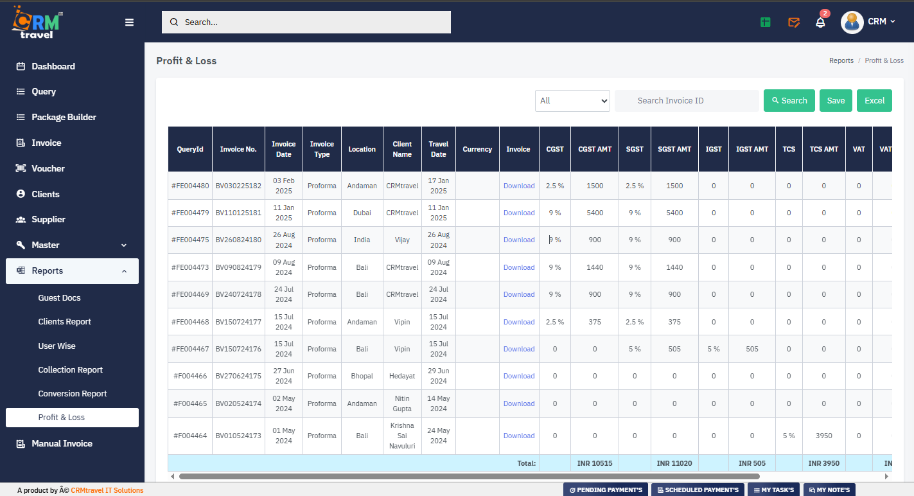Open the Collection Report from sidebar

tap(71, 369)
